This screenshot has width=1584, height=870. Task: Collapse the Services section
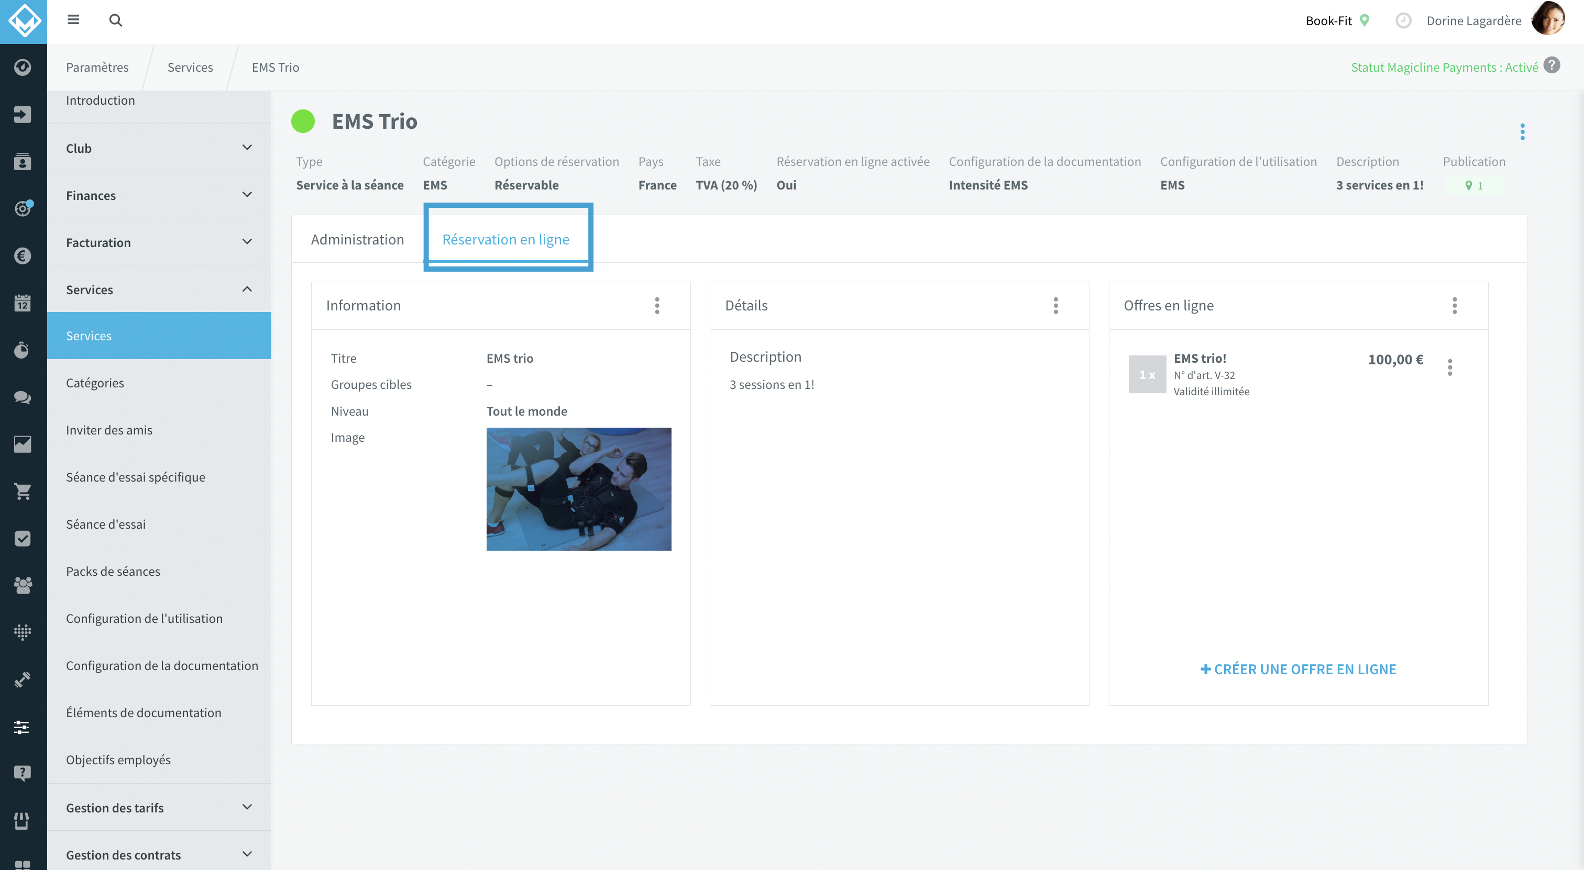point(159,289)
